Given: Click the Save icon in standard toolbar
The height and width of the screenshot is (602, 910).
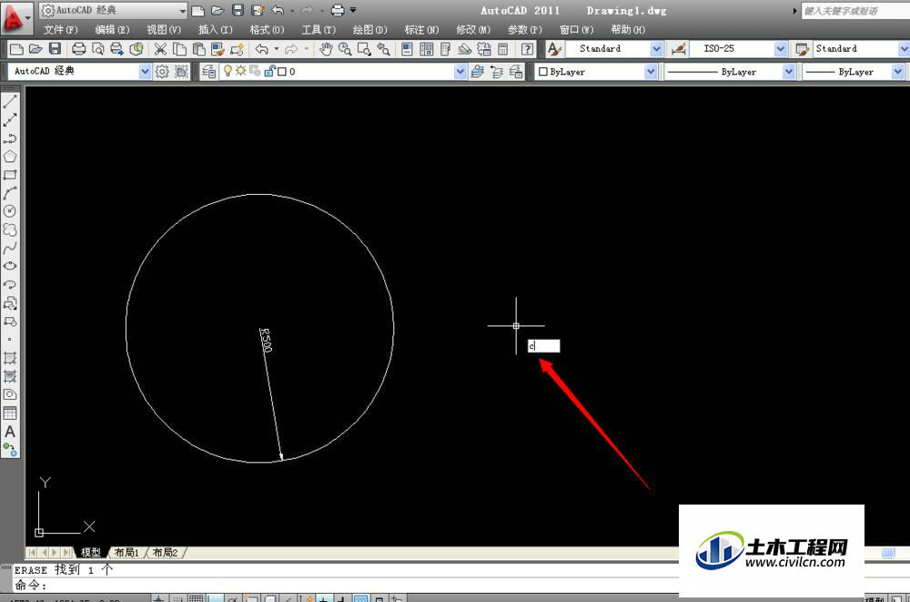Looking at the screenshot, I should coord(55,49).
